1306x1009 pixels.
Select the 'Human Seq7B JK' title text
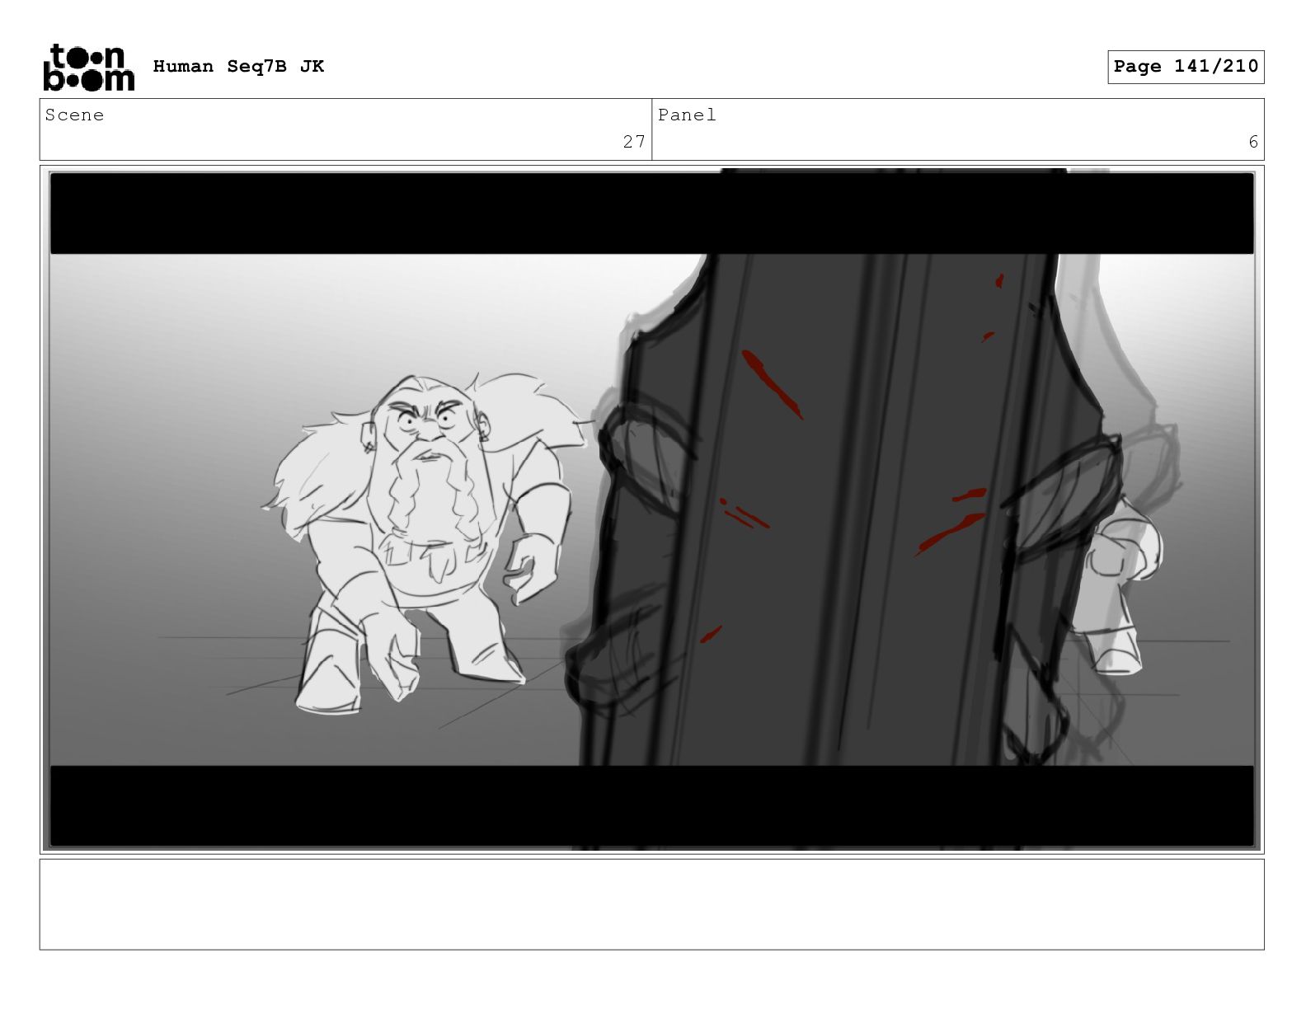pos(238,67)
